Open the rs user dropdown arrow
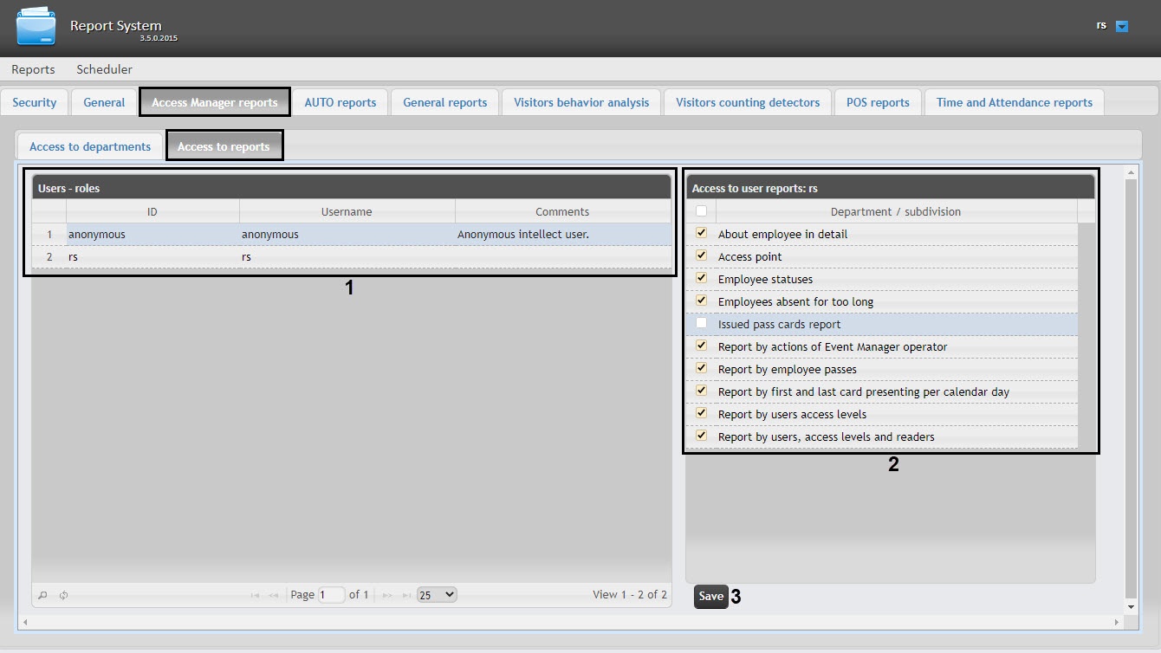The image size is (1161, 653). click(1122, 27)
